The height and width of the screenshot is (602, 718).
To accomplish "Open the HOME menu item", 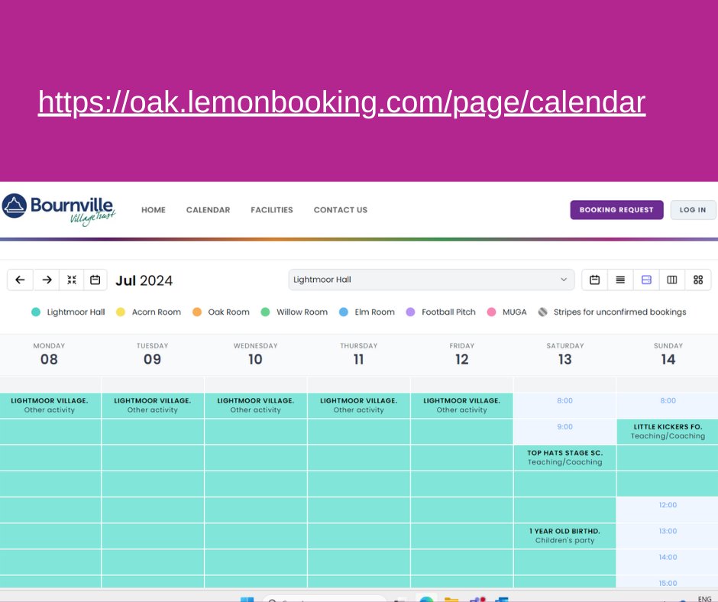I will pos(154,210).
